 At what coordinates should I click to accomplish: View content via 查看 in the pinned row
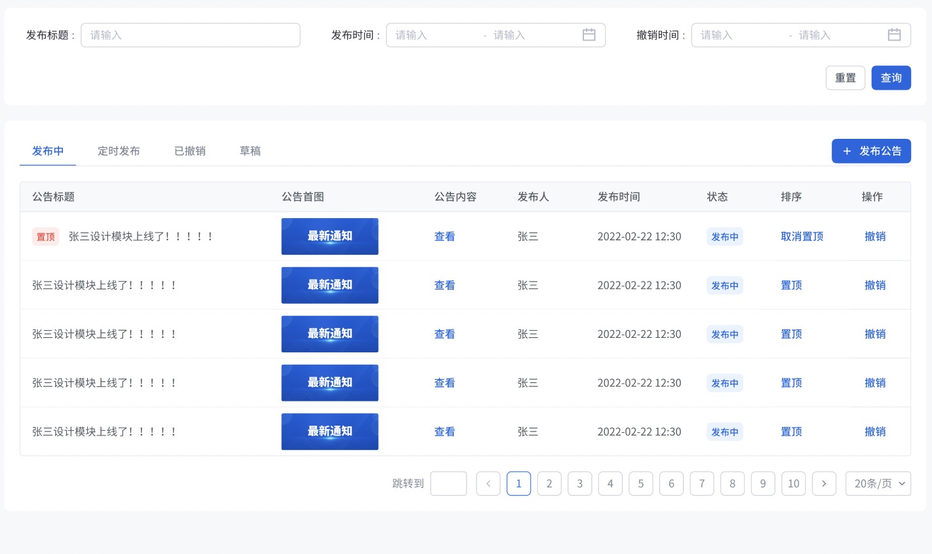(x=444, y=236)
